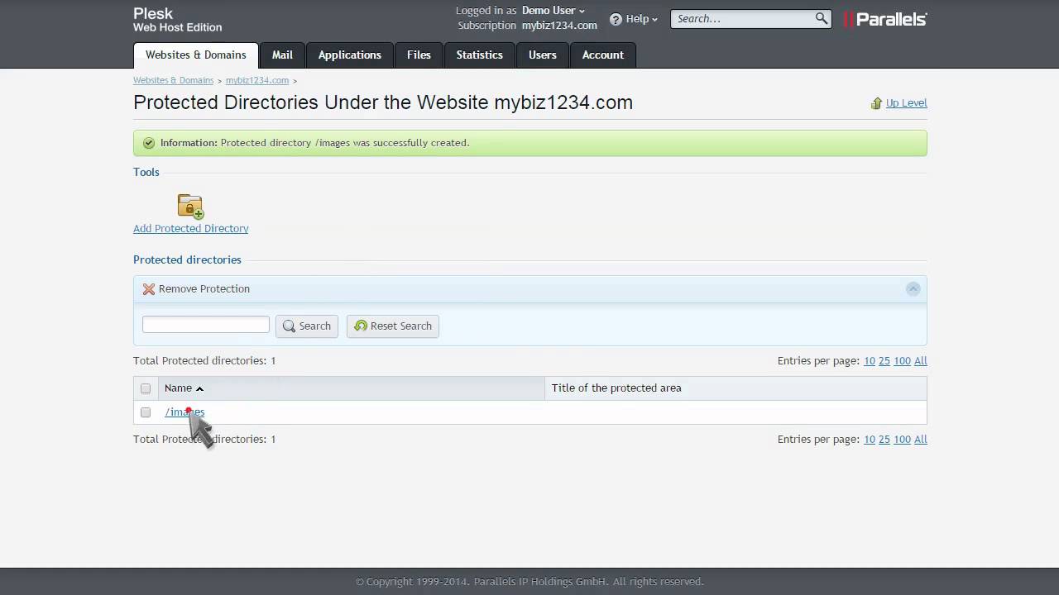Click mybiz1234.com breadcrumb link
1059x595 pixels.
[257, 80]
